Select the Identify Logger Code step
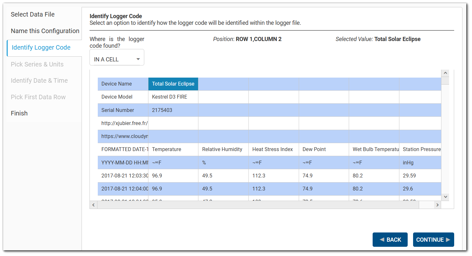 tap(41, 47)
